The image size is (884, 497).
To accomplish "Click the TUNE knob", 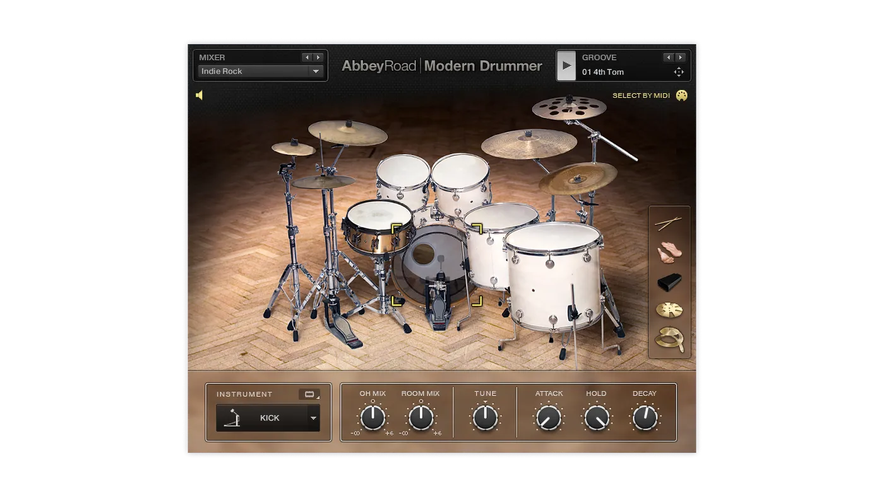I will pos(486,418).
